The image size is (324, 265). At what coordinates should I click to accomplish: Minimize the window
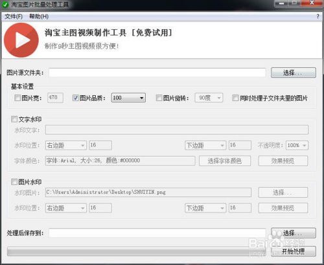(281, 3)
